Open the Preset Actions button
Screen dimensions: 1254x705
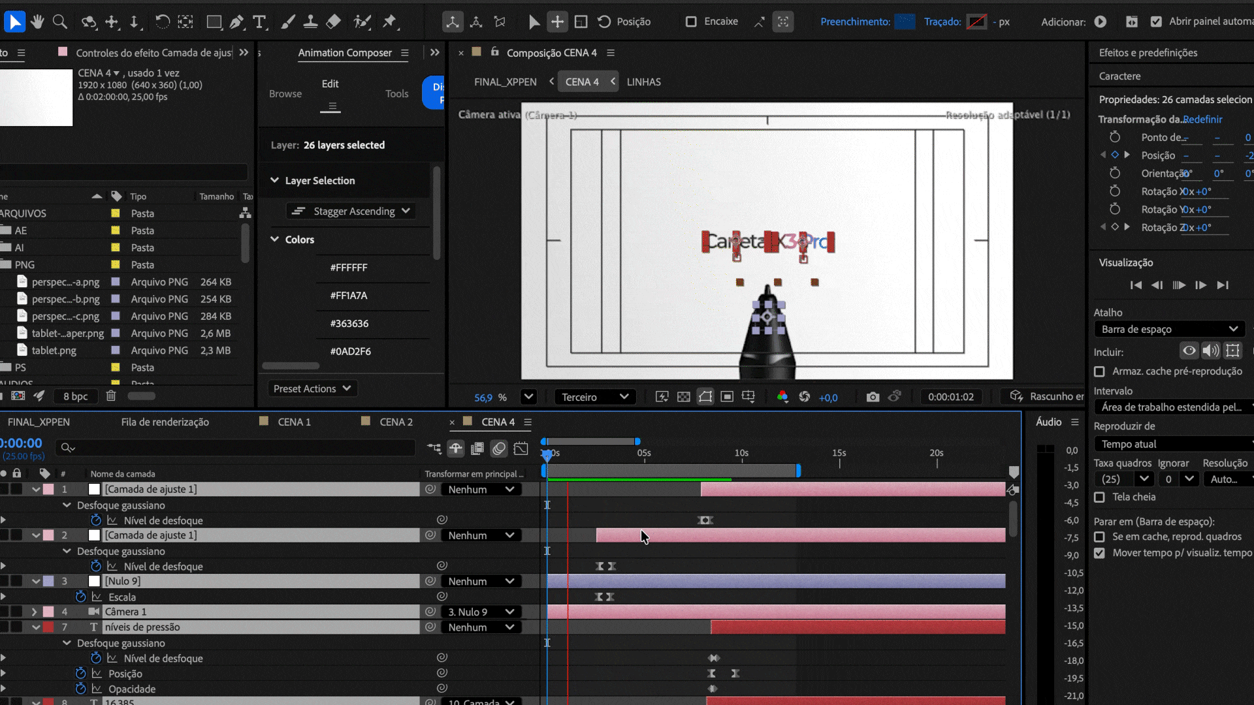(312, 388)
